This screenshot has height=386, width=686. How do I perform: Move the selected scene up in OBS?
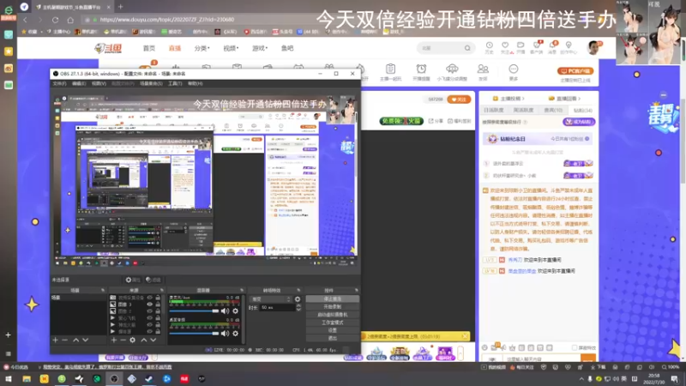75,340
